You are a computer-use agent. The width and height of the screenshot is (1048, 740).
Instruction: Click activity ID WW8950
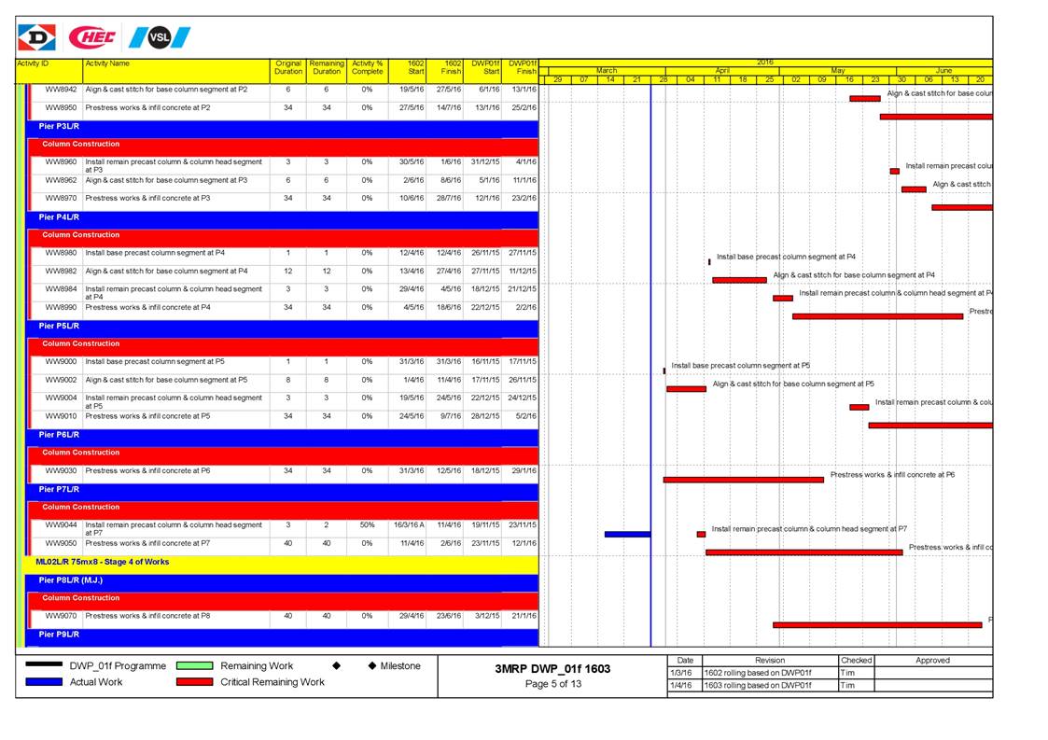(61, 107)
